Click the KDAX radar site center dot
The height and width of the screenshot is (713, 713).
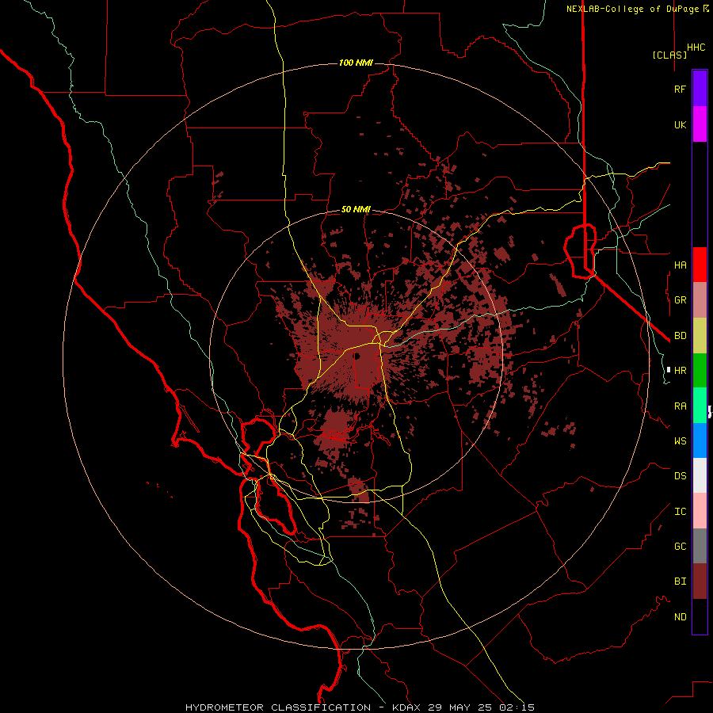pyautogui.click(x=357, y=356)
